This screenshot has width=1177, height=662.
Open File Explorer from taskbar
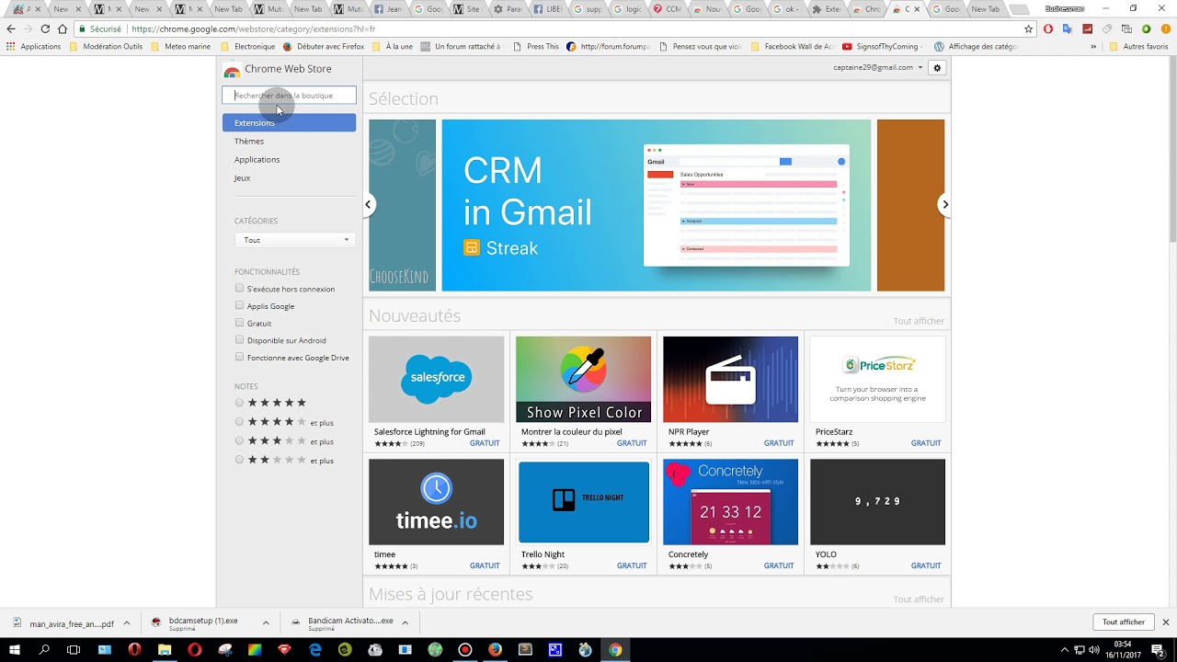(165, 650)
